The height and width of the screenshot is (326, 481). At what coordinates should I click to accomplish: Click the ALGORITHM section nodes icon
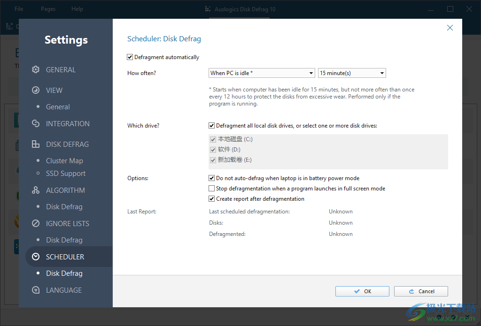[x=36, y=190]
